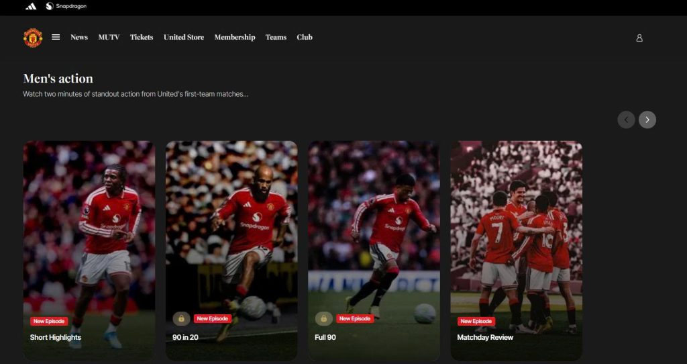Viewport: 687px width, 364px height.
Task: Click the adidas logo in top bar
Action: tap(31, 7)
